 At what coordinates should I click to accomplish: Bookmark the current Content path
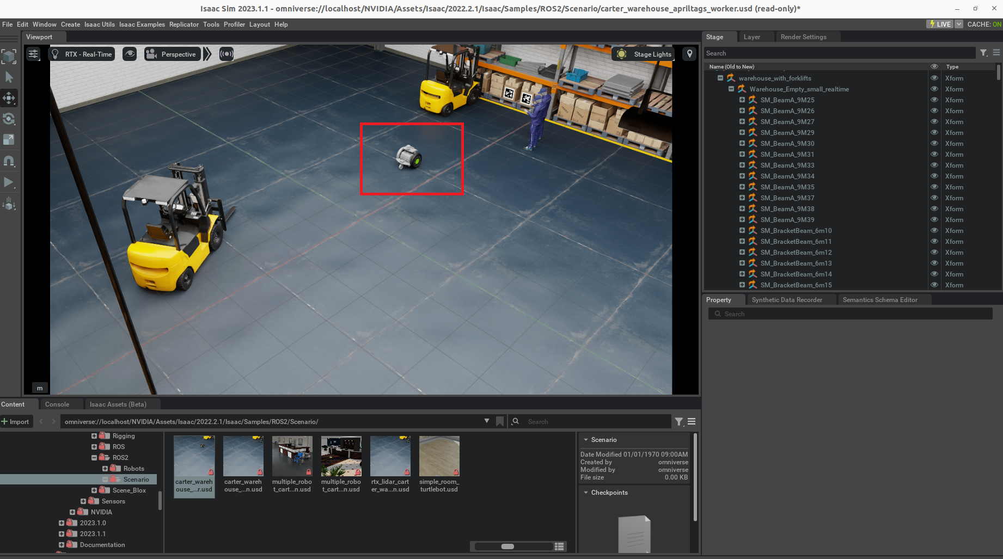500,422
